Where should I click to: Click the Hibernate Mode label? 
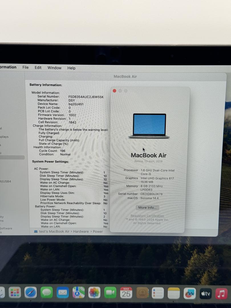pos(52,196)
